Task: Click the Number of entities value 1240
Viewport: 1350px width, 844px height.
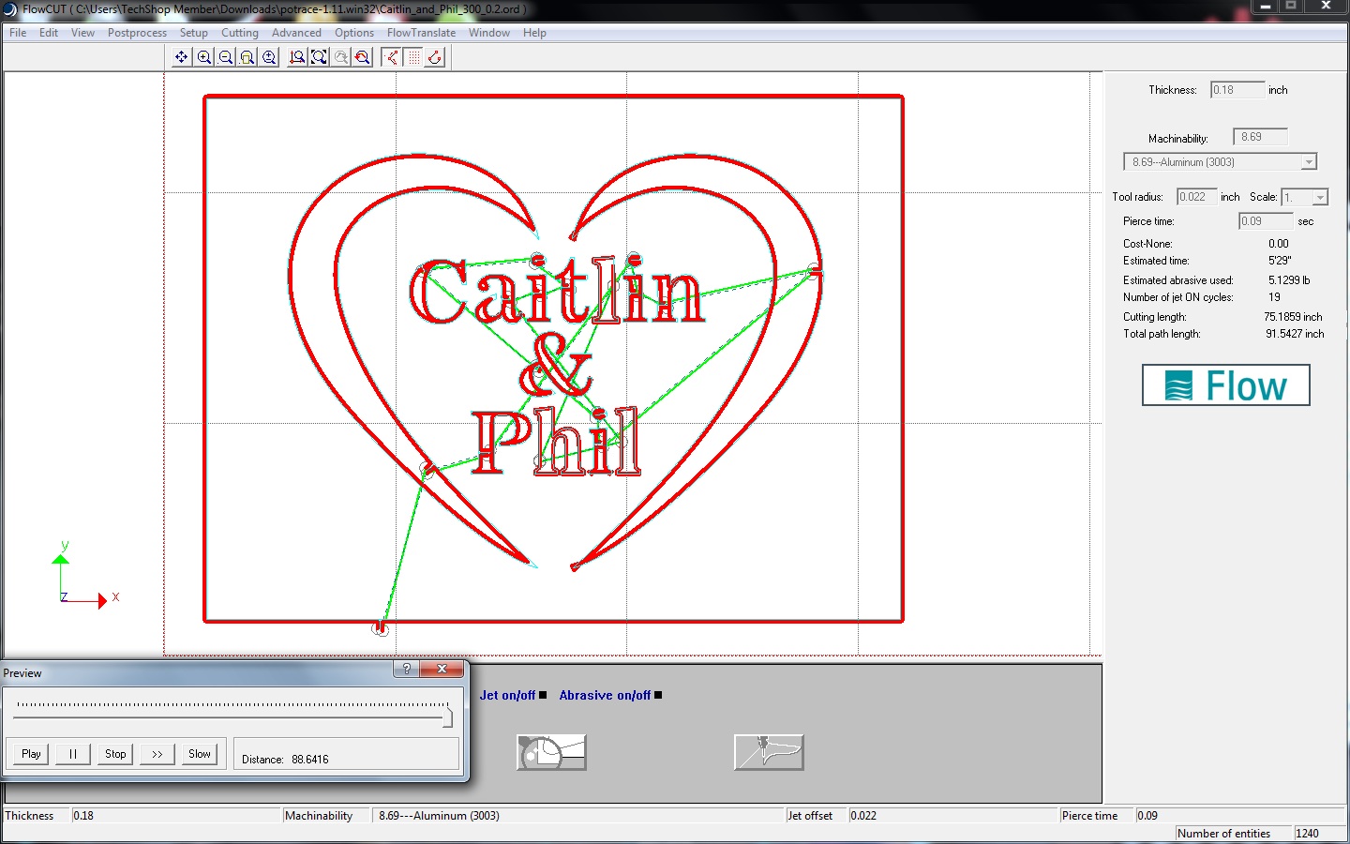Action: pos(1318,834)
